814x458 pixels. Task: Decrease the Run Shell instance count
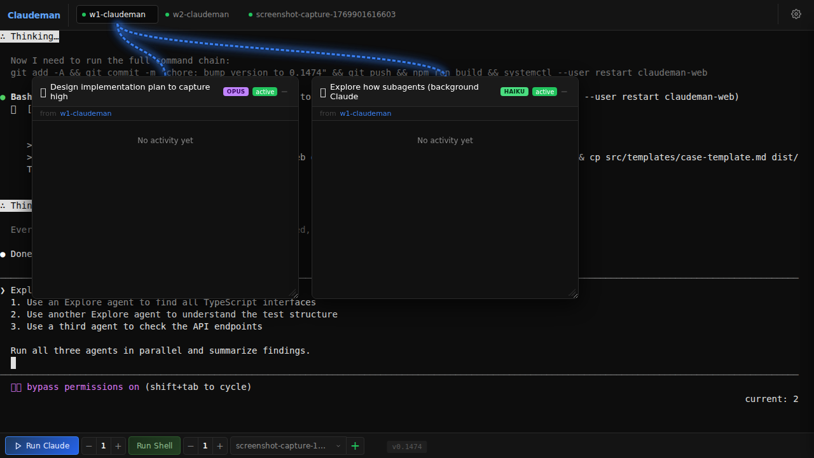click(191, 446)
